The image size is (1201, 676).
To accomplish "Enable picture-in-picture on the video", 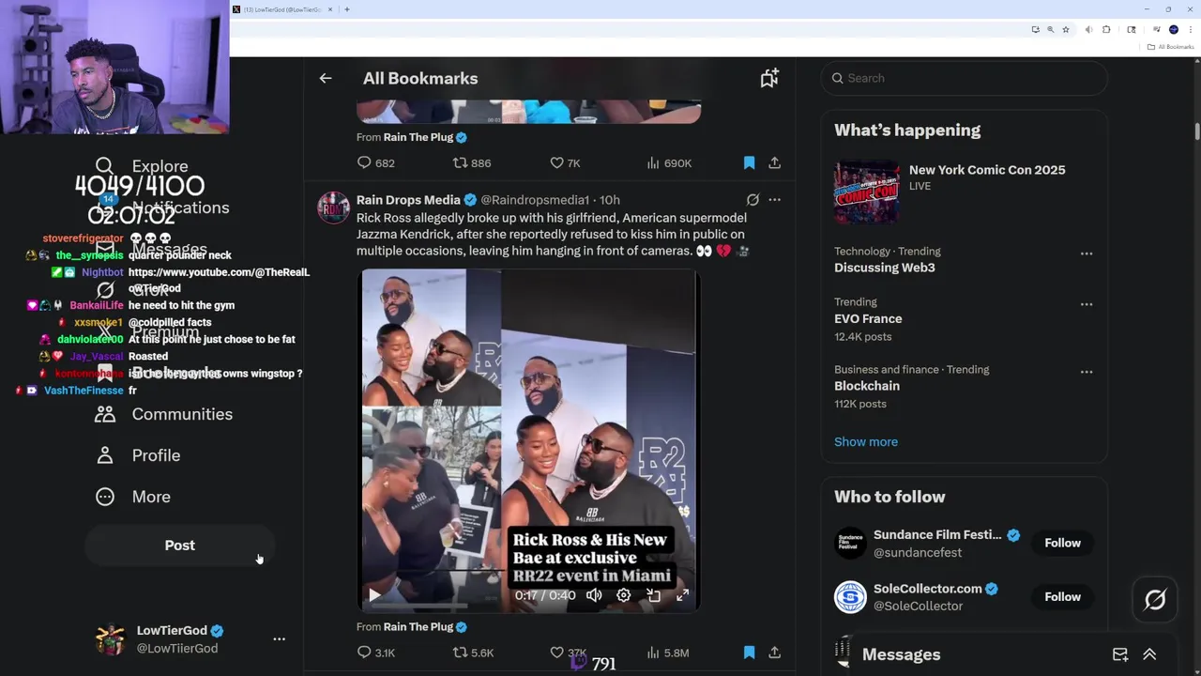I will pos(654,595).
